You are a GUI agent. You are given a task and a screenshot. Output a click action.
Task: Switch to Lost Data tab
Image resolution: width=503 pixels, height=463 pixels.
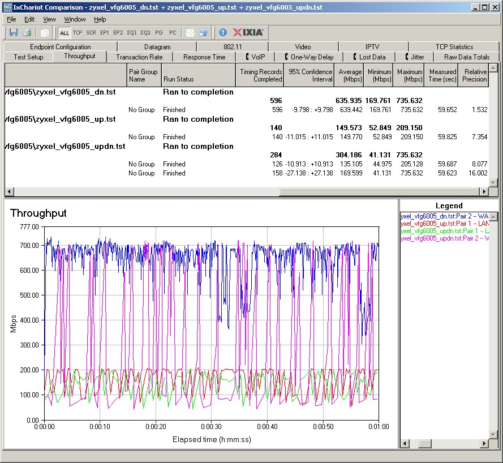pos(369,57)
